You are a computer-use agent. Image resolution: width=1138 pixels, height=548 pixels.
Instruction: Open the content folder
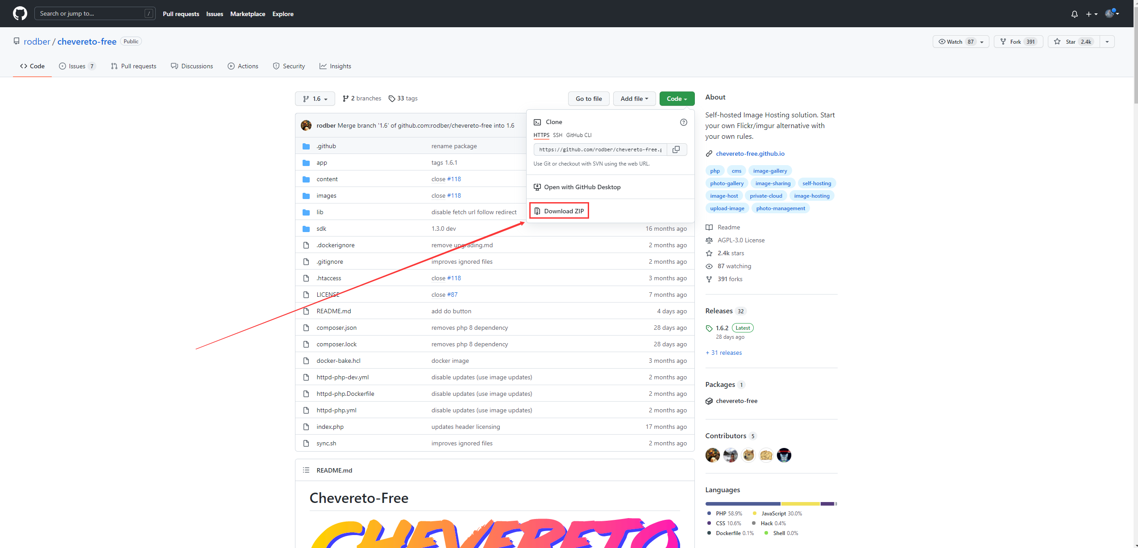click(x=327, y=179)
